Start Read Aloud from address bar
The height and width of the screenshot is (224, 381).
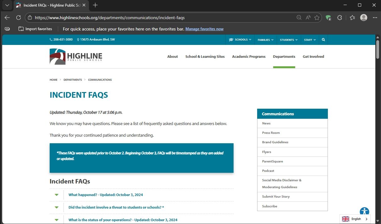click(x=308, y=18)
